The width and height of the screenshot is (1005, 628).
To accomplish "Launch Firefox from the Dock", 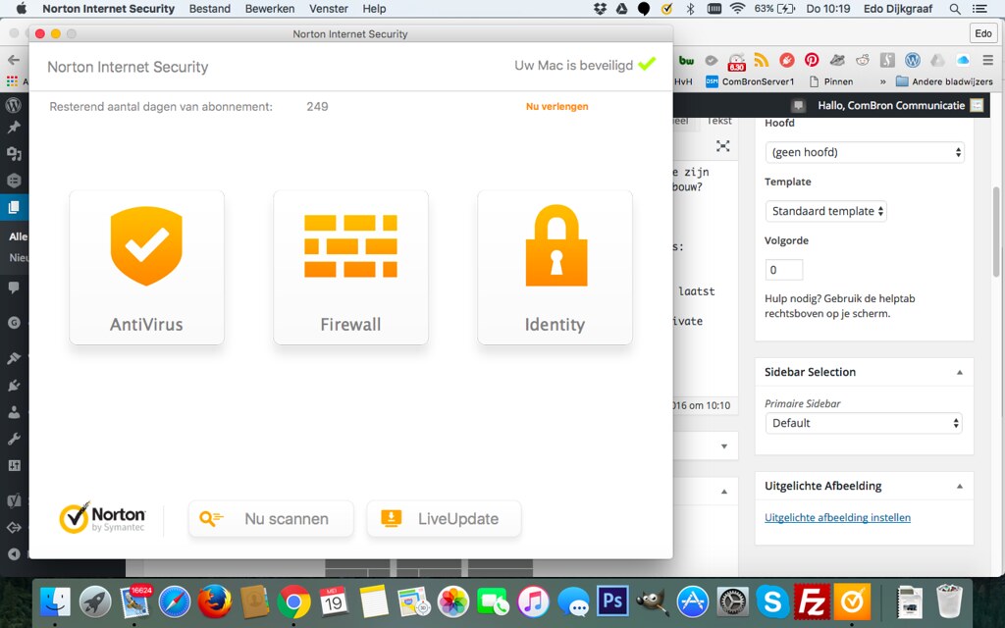I will pos(214,601).
